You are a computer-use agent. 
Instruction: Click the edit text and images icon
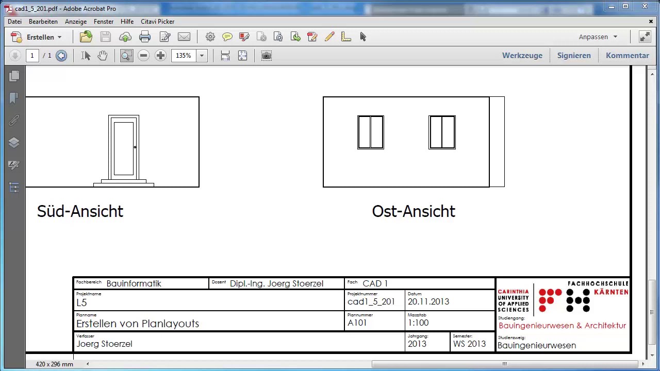coord(164,37)
